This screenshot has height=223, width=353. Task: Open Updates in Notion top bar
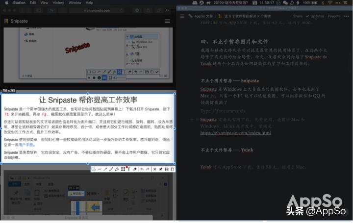(315, 16)
